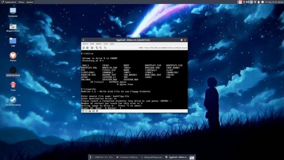The image size is (284, 160).
Task: Open the System menu in top panel
Action: [30, 2]
